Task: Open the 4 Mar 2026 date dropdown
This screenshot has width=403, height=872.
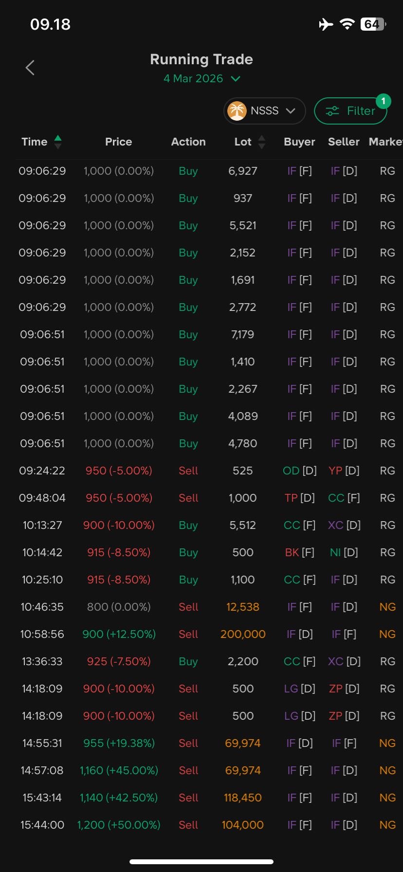Action: (201, 78)
